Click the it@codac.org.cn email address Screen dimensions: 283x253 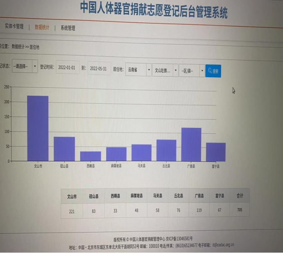223,245
